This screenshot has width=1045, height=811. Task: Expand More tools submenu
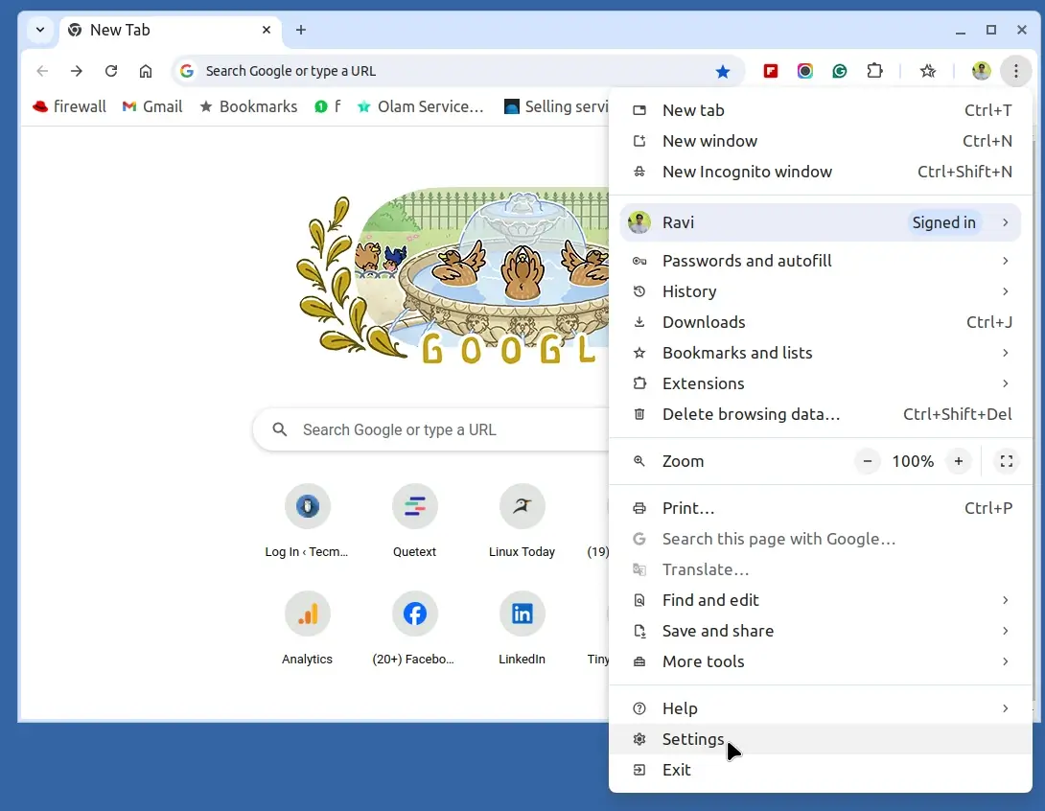tap(821, 661)
